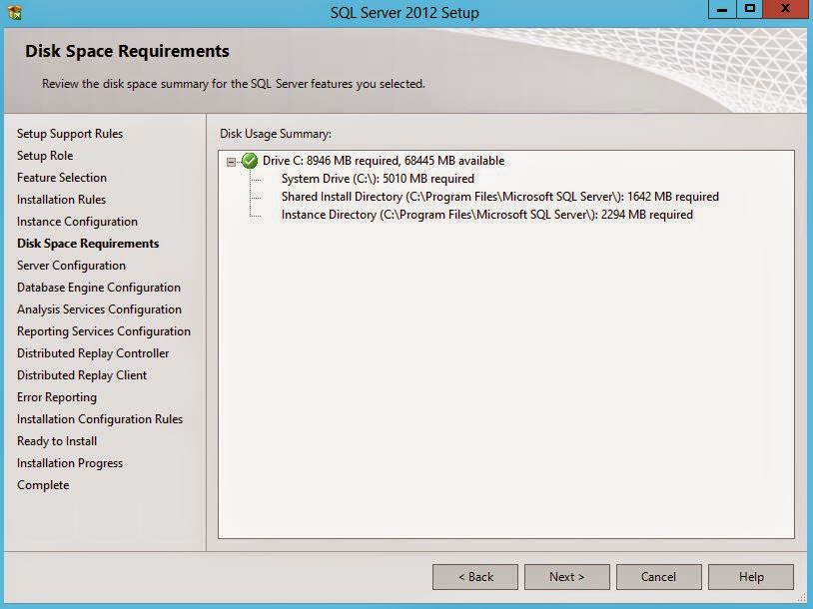813x609 pixels.
Task: Open Help for this setup page
Action: point(751,577)
